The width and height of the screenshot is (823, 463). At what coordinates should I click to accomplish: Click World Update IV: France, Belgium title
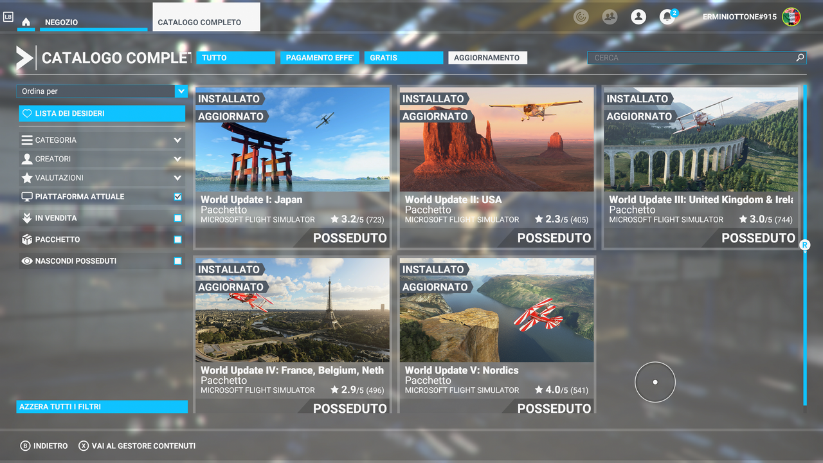(292, 370)
